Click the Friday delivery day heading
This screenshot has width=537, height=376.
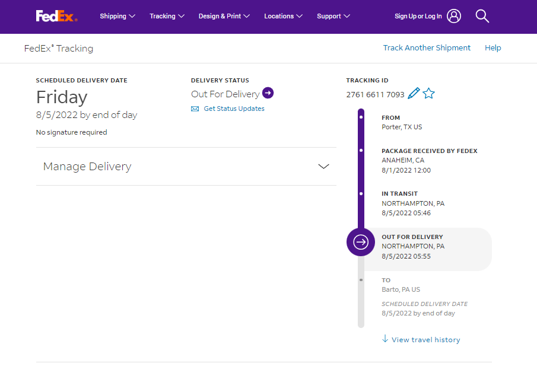[x=62, y=97]
